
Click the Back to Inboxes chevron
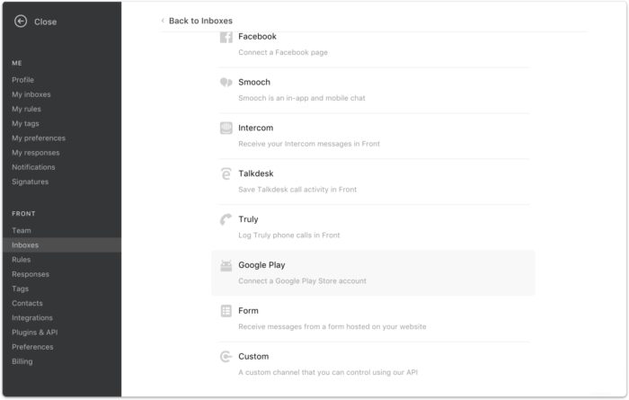click(x=163, y=21)
